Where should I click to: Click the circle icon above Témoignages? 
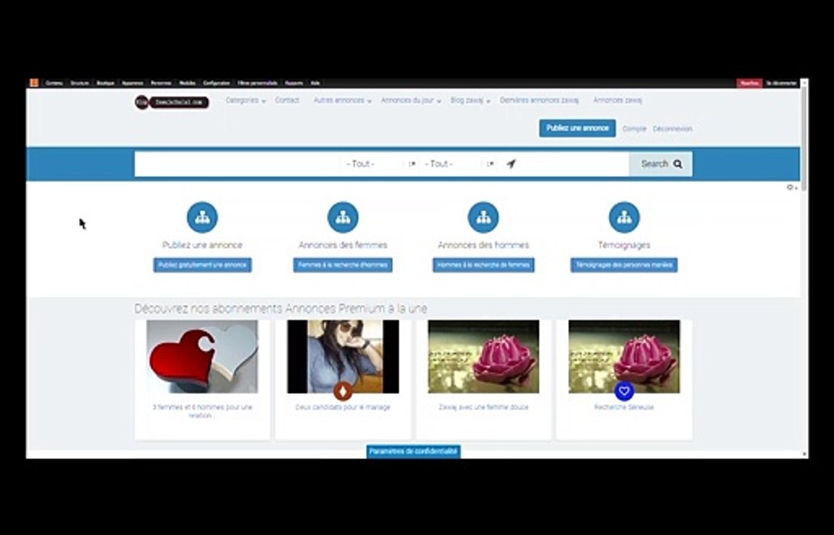click(624, 217)
